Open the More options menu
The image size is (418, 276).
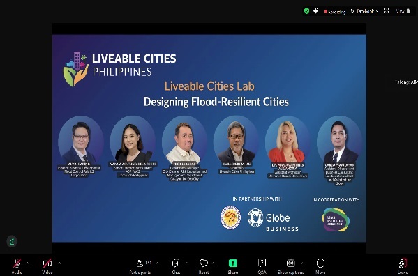click(x=320, y=266)
